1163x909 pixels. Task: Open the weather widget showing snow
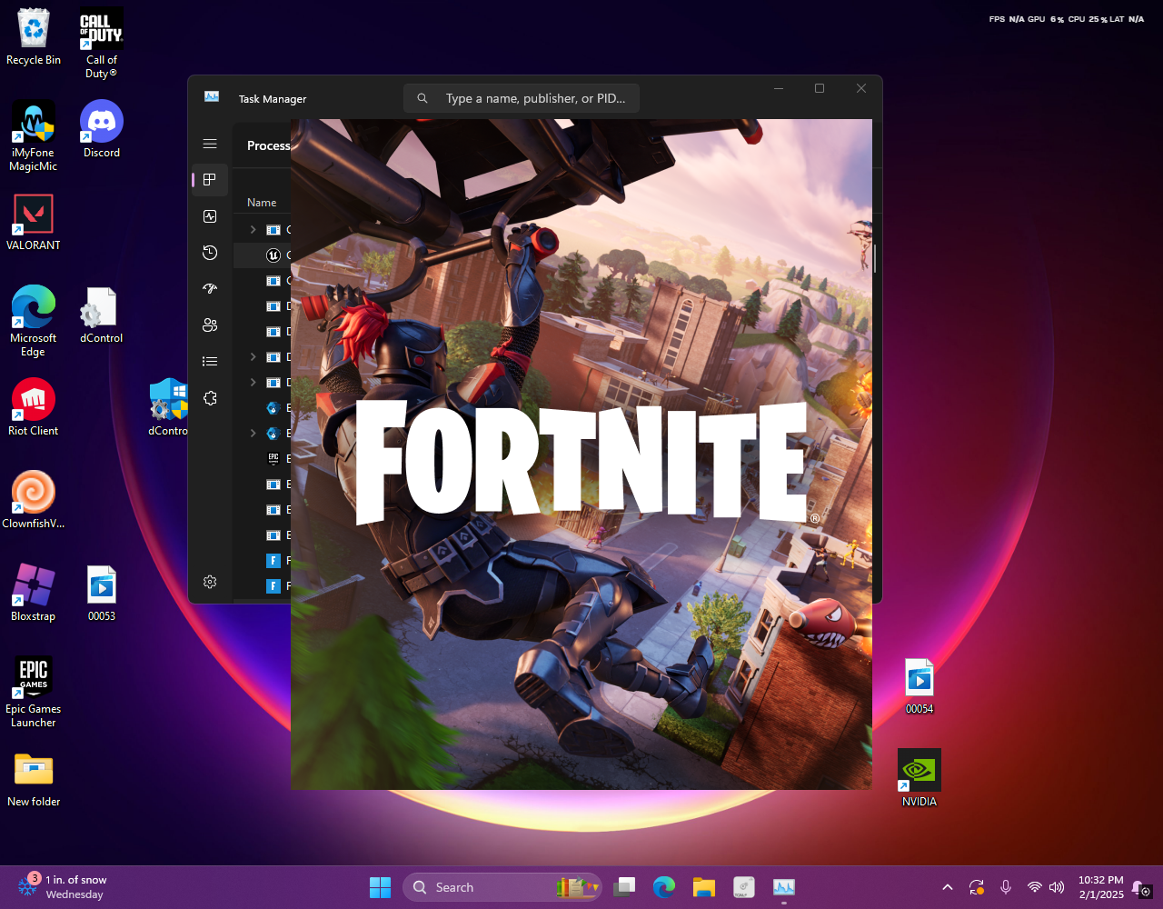pyautogui.click(x=64, y=887)
